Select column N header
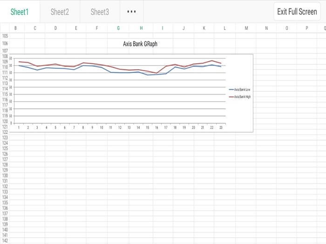 point(266,28)
